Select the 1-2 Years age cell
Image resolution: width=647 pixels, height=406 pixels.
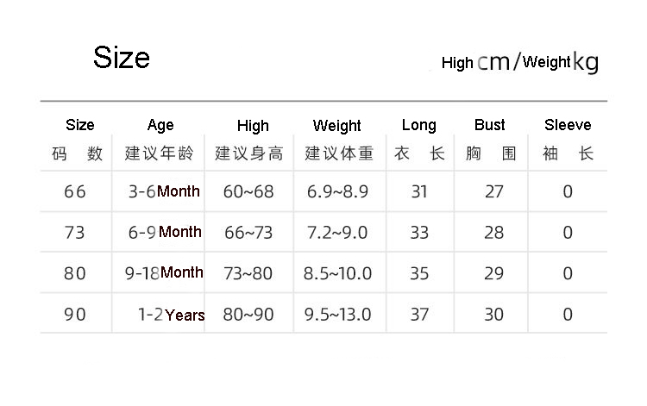click(x=172, y=315)
